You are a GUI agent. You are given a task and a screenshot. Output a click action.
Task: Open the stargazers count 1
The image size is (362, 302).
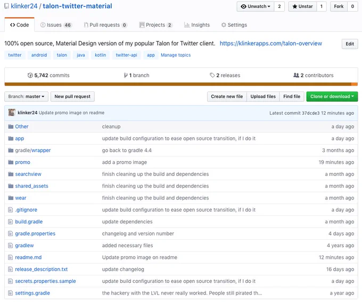[x=322, y=6]
